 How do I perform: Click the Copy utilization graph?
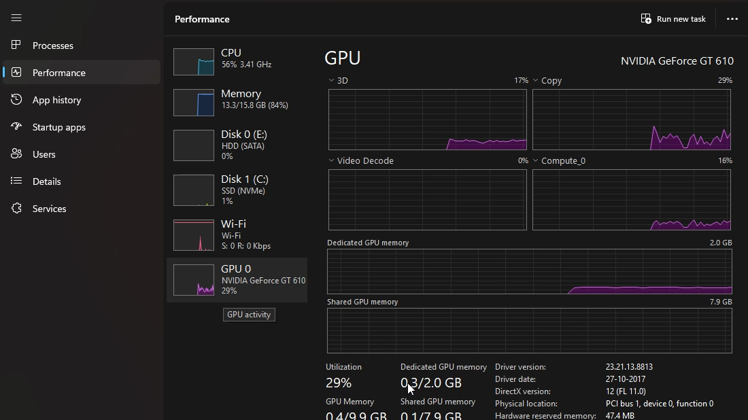tap(632, 120)
